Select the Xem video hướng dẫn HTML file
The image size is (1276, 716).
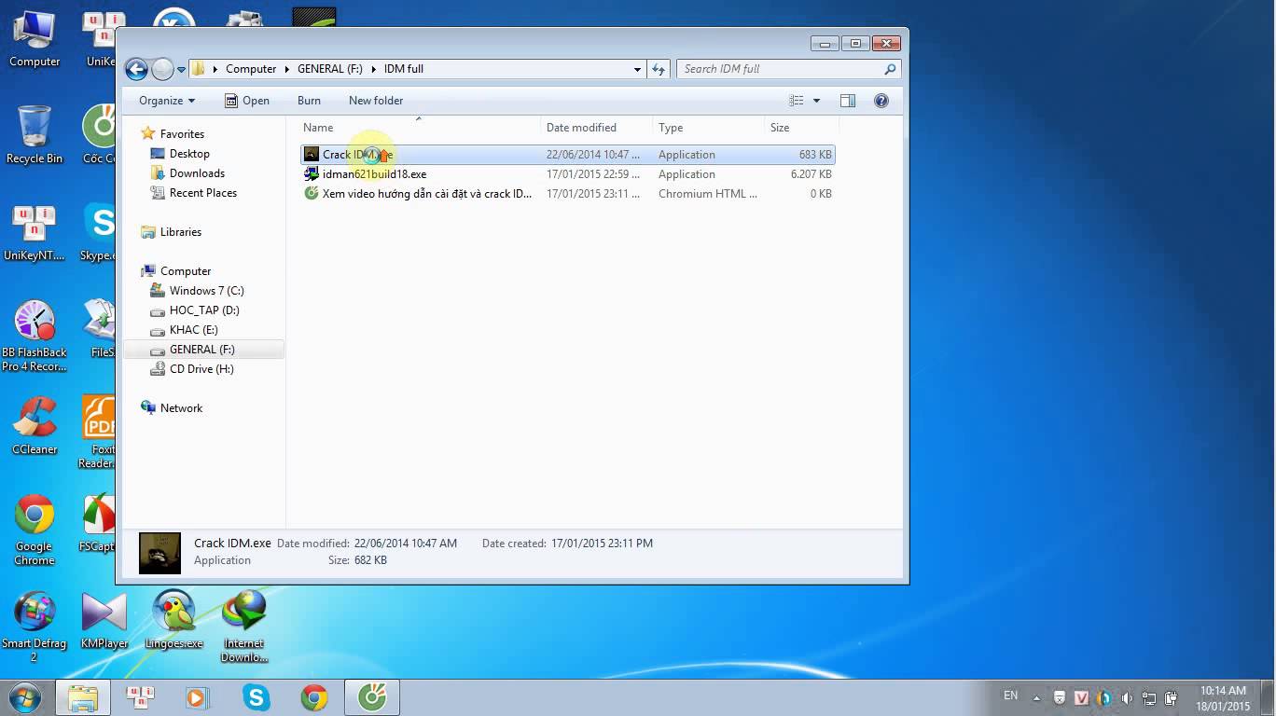tap(567, 194)
